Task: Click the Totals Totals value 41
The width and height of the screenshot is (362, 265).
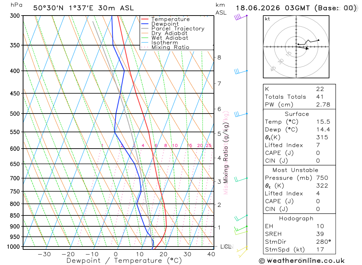Action: click(320, 97)
